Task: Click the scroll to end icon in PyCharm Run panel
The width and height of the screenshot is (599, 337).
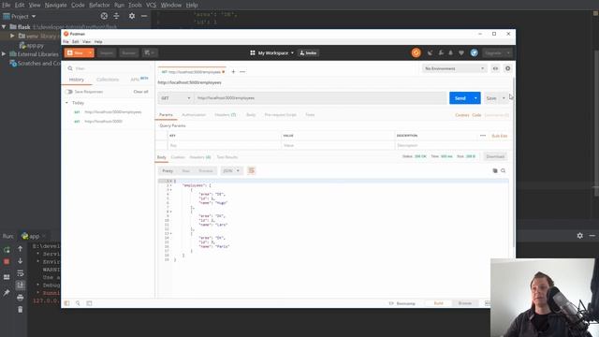Action: [x=21, y=285]
